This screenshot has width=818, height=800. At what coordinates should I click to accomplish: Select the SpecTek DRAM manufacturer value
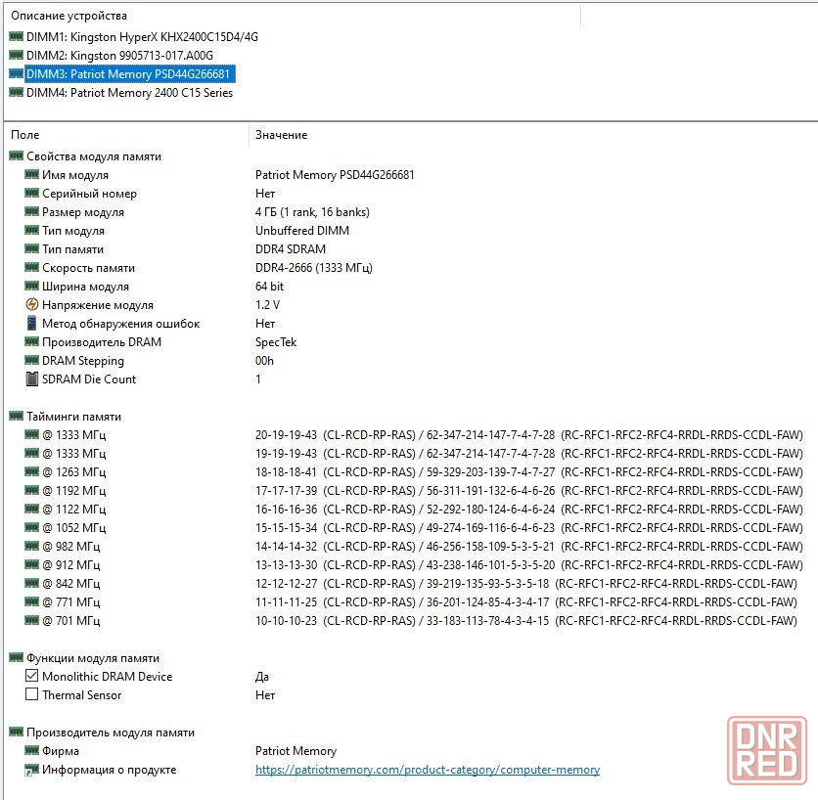click(276, 342)
